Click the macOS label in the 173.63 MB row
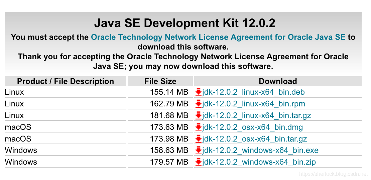 pyautogui.click(x=18, y=127)
